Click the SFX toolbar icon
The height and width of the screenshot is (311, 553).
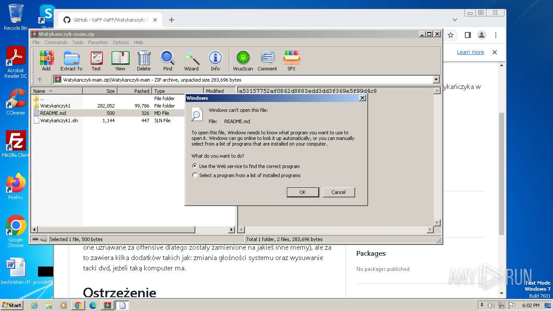[x=292, y=60]
